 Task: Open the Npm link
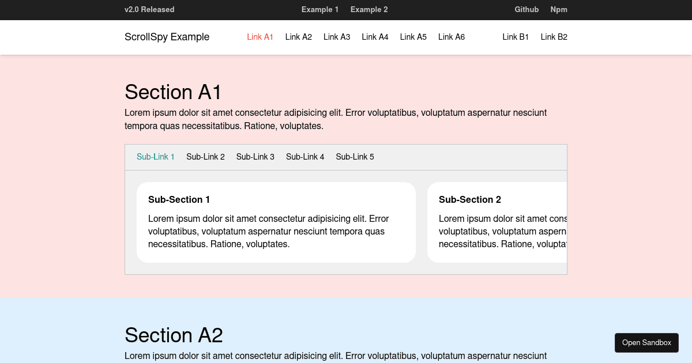pyautogui.click(x=559, y=9)
